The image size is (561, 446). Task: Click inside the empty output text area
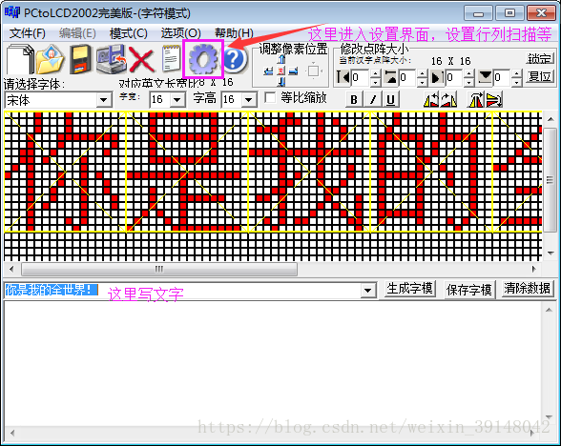274,363
